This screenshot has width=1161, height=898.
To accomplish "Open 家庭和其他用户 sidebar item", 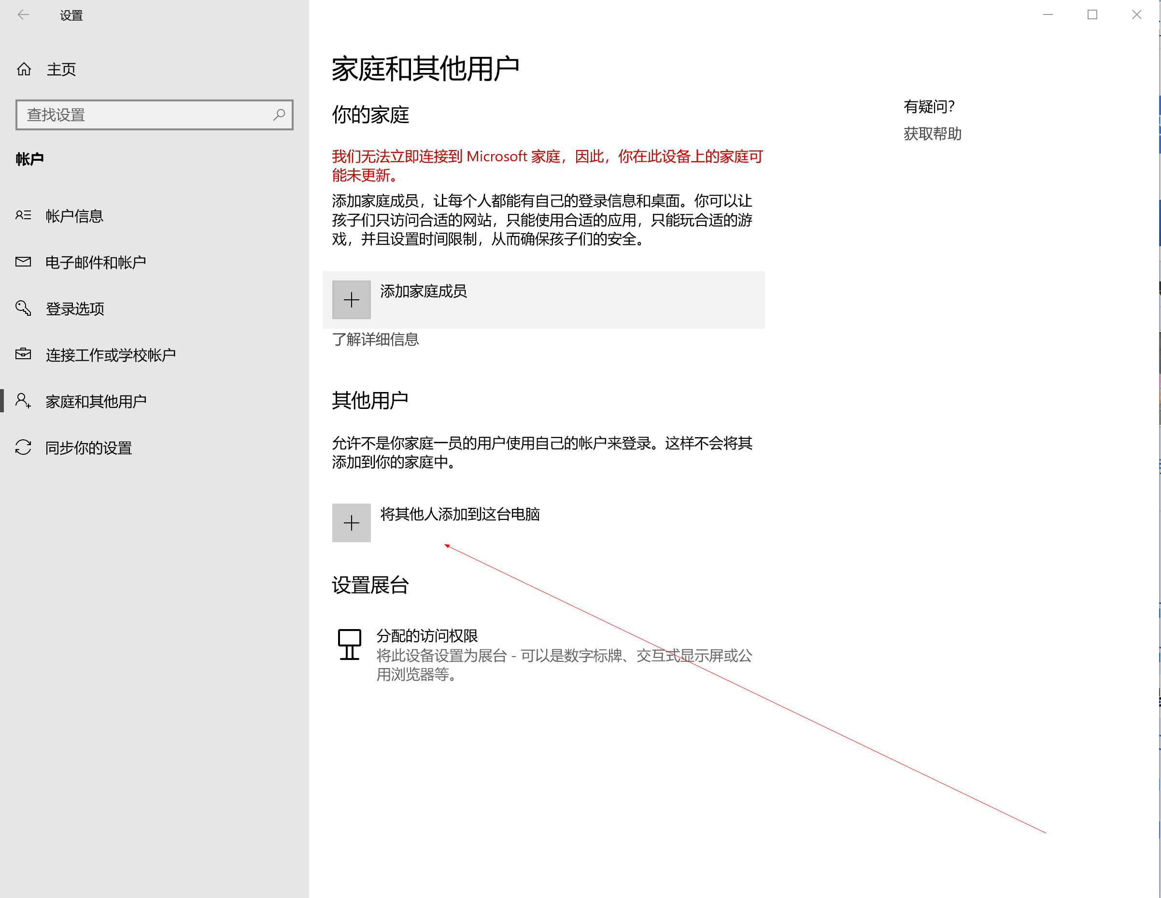I will click(96, 401).
